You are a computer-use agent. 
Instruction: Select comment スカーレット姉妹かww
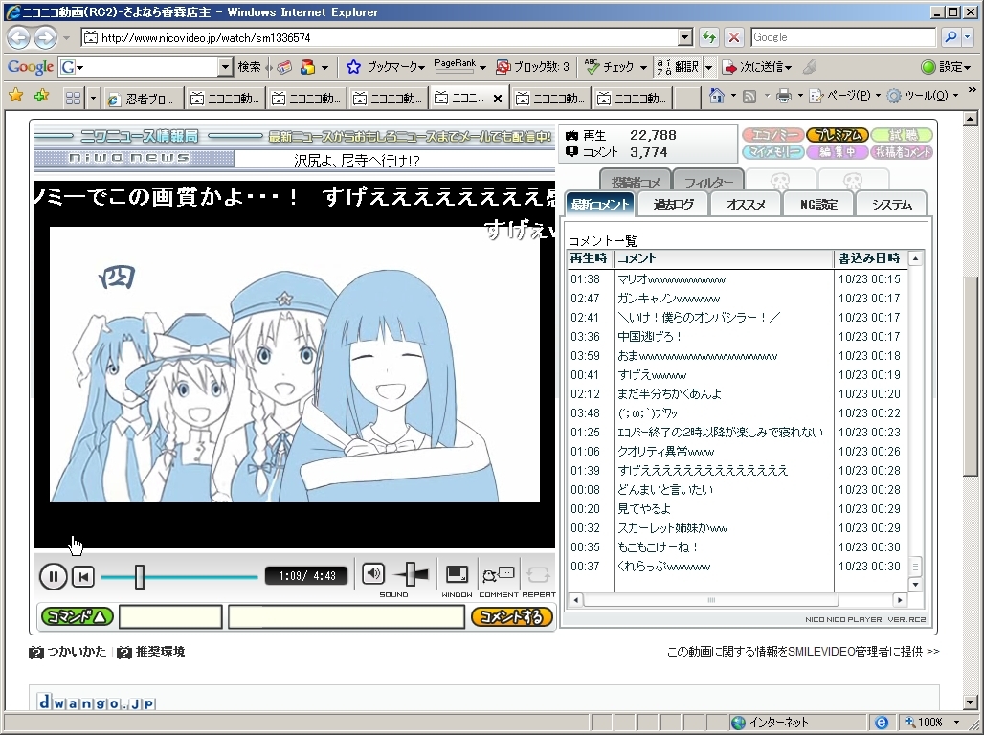pyautogui.click(x=672, y=528)
